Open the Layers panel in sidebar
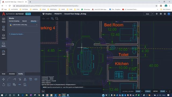Screen dimensions: 172x97 pyautogui.click(x=3, y=36)
